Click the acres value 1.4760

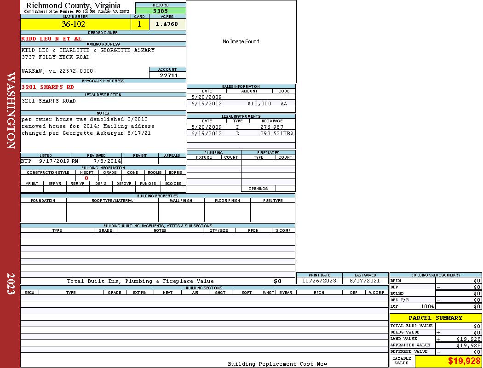pos(167,24)
